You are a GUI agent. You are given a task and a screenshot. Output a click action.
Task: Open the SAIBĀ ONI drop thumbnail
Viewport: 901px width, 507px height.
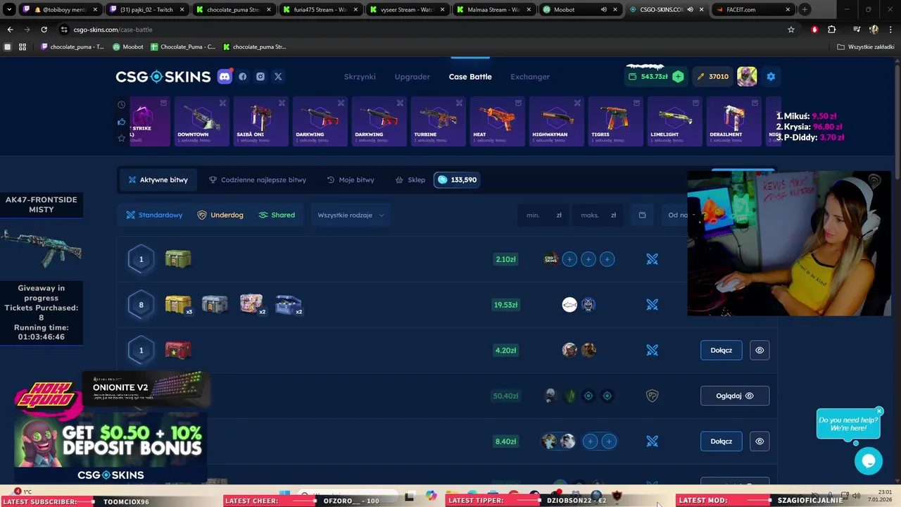(260, 122)
